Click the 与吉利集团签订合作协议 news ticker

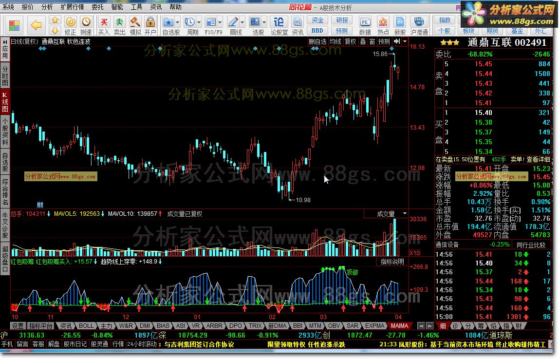point(199,344)
